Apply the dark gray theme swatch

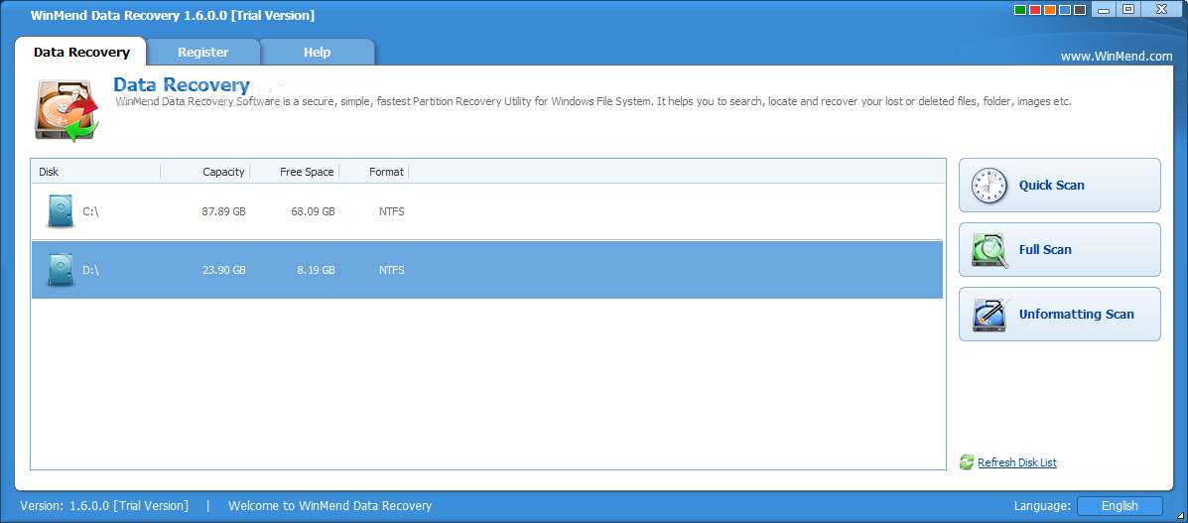(1080, 11)
